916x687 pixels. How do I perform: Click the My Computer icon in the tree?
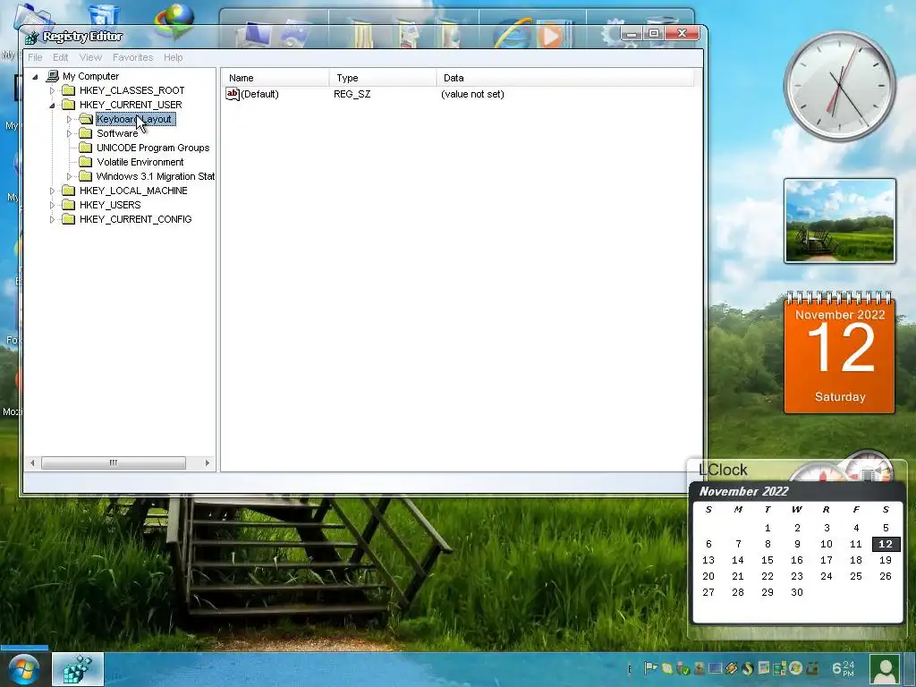(53, 76)
